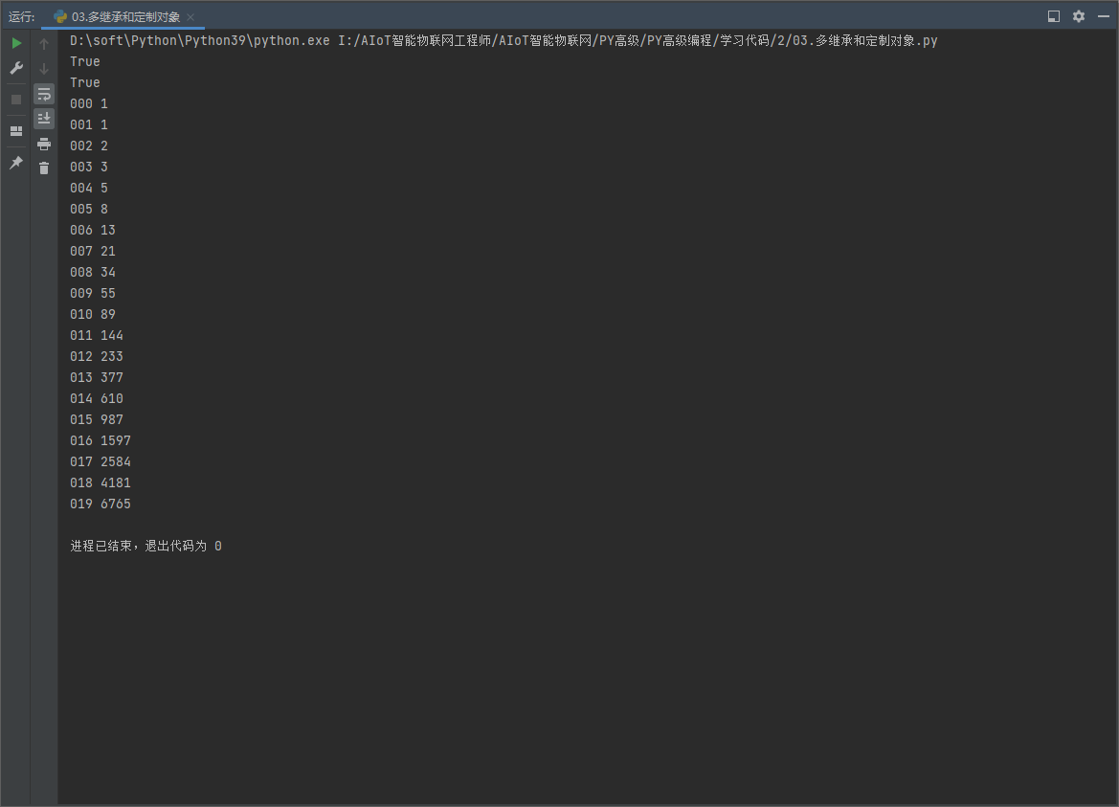This screenshot has height=807, width=1119.
Task: Click the 运行: panel label
Action: pos(21,16)
